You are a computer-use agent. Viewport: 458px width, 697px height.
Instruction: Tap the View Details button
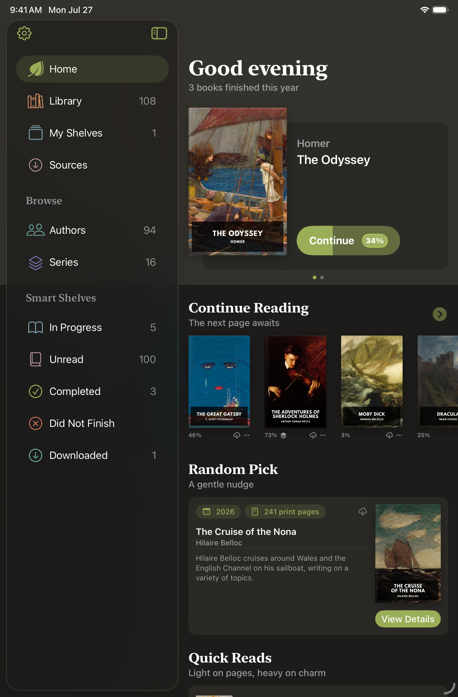click(408, 619)
